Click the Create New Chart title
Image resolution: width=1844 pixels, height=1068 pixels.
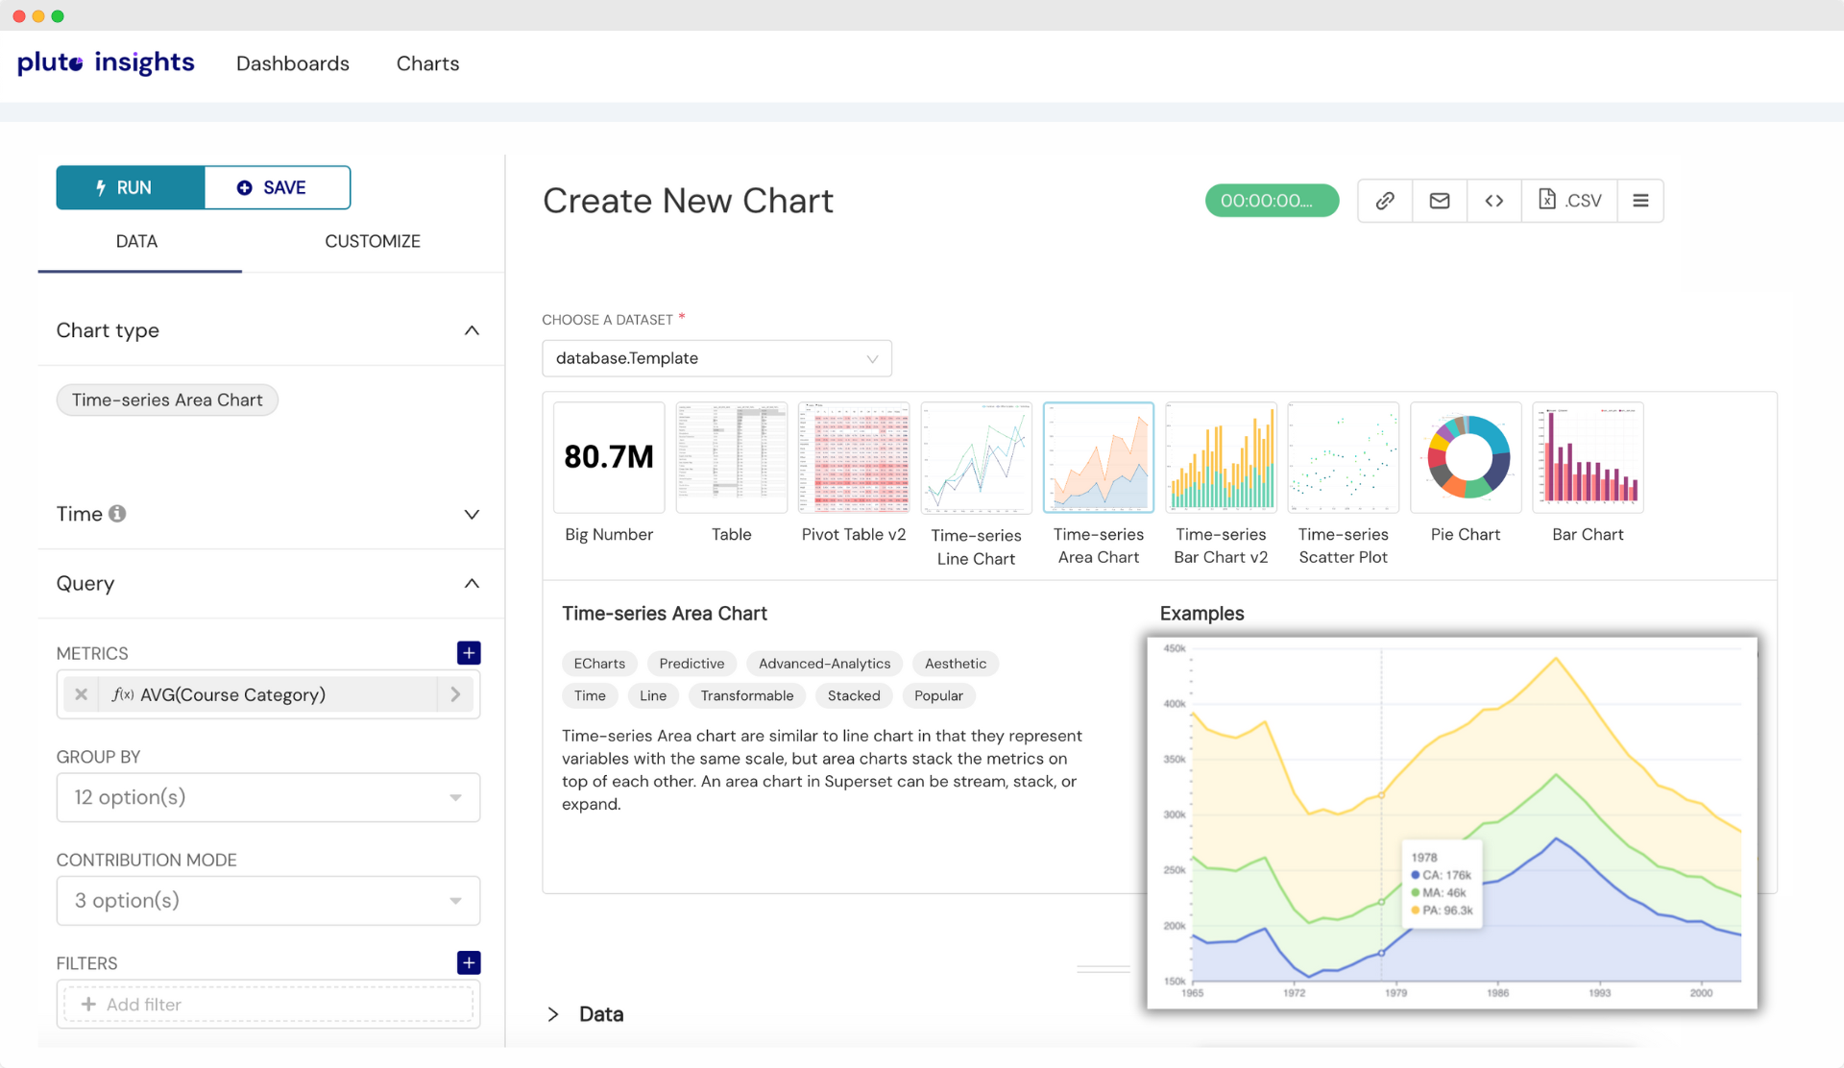pos(688,201)
